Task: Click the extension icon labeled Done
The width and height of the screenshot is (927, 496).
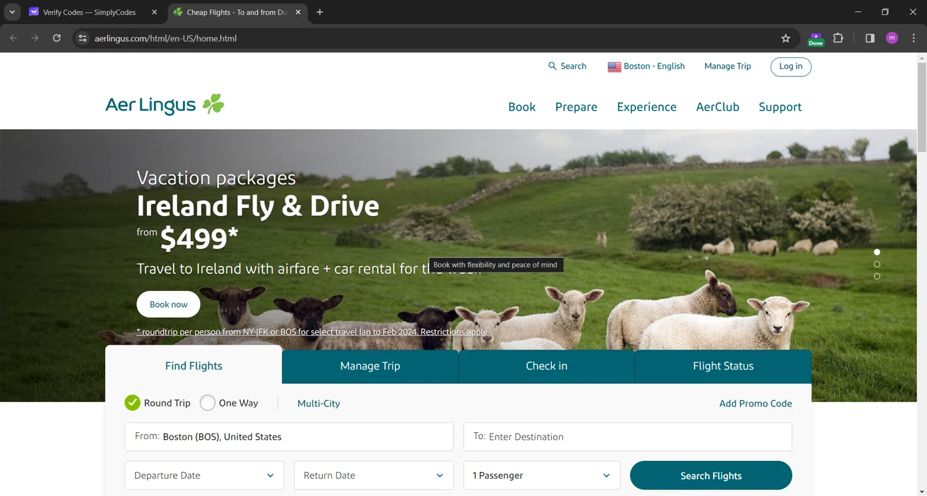Action: [816, 40]
